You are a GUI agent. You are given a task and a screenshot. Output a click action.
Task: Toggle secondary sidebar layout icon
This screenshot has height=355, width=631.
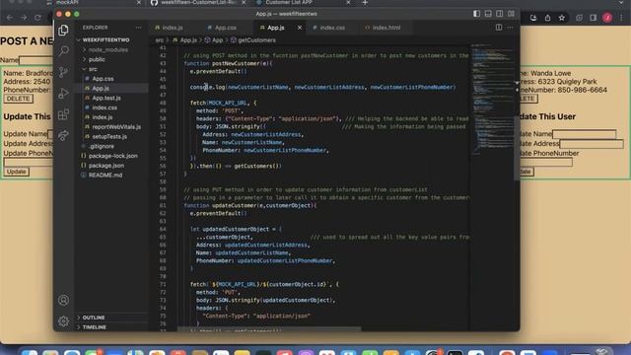pyautogui.click(x=500, y=14)
